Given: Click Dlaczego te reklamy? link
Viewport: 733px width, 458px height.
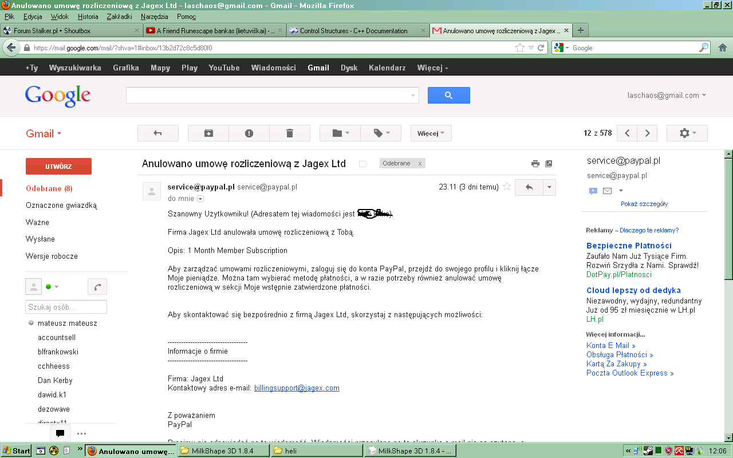Looking at the screenshot, I should point(649,230).
